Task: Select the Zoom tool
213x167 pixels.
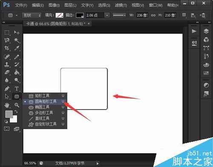Action: coord(17,105)
